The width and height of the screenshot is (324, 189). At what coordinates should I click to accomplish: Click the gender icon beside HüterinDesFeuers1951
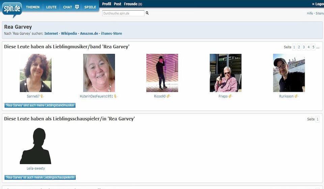tap(115, 96)
